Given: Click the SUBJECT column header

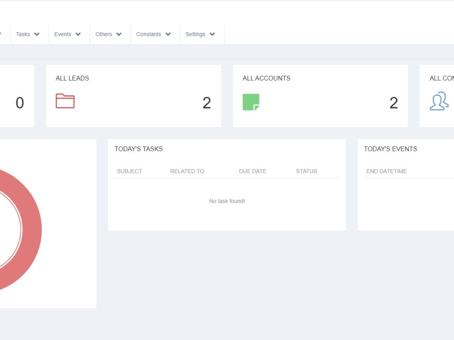Looking at the screenshot, I should coord(129,171).
